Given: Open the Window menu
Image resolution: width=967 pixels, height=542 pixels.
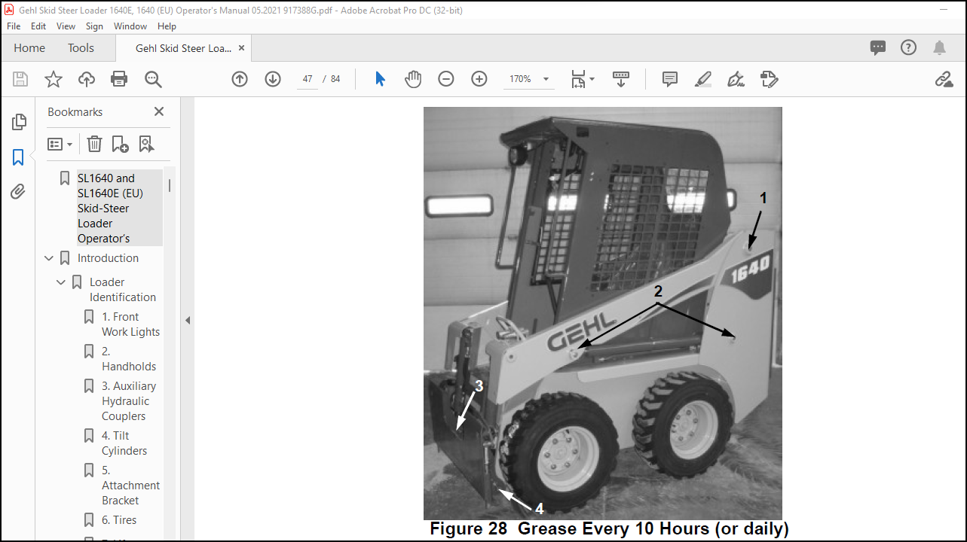Looking at the screenshot, I should pyautogui.click(x=130, y=26).
